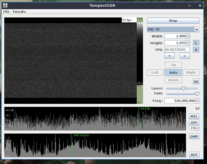Click the DMP dump button
Image resolution: width=207 pixels, height=164 pixels.
(194, 136)
